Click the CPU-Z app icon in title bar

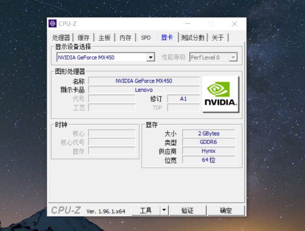pyautogui.click(x=52, y=24)
